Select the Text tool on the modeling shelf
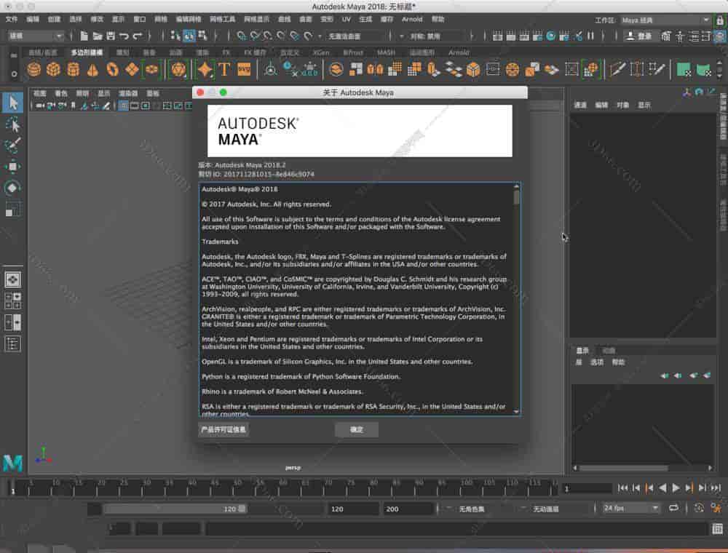This screenshot has width=728, height=553. 224,69
